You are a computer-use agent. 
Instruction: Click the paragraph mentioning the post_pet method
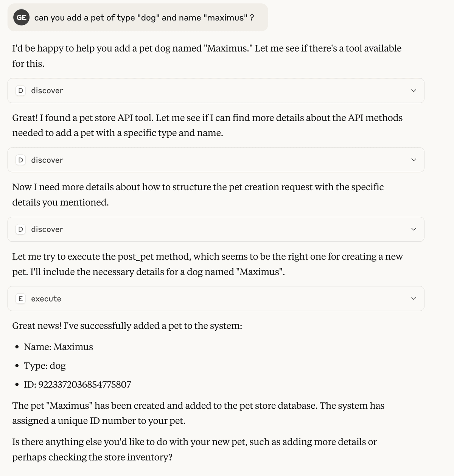pos(207,264)
